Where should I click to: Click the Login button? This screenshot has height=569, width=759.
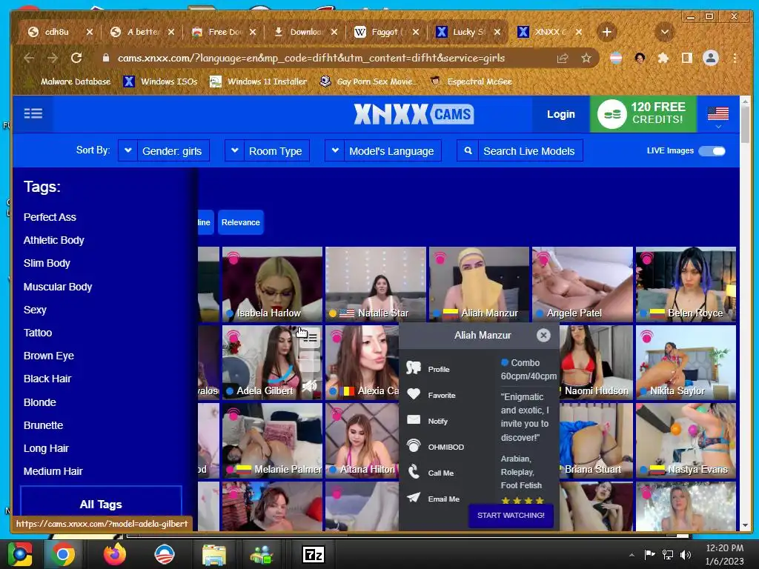coord(560,114)
